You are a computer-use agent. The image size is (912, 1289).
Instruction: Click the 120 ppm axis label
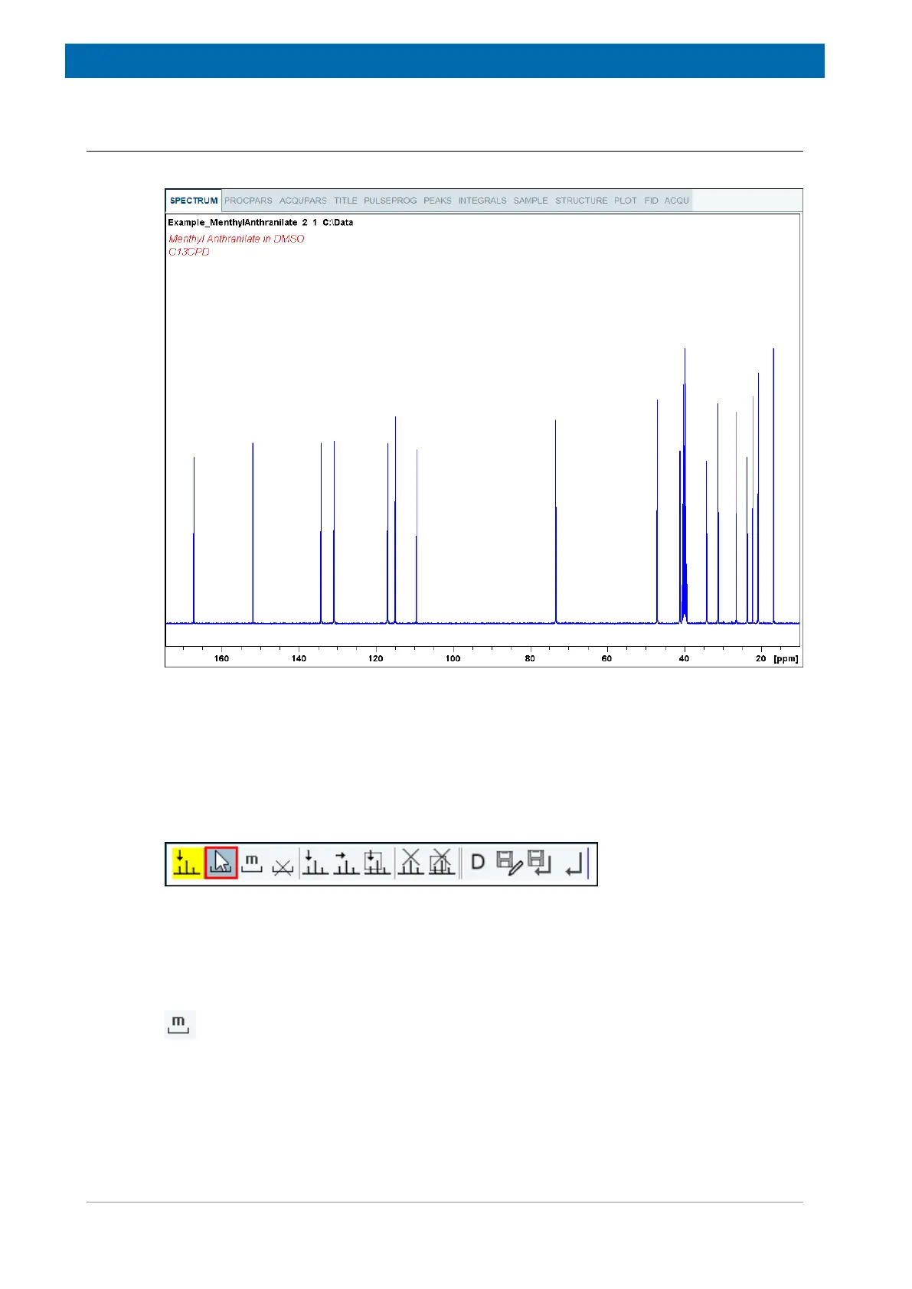coord(375,658)
